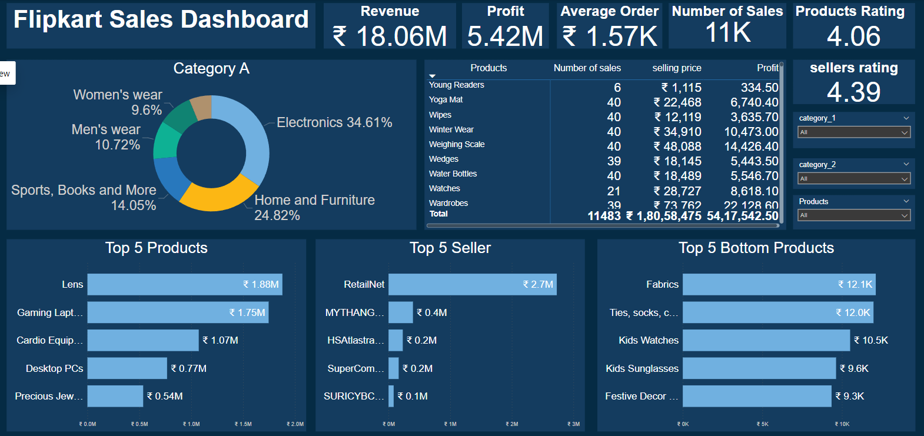The image size is (924, 436).
Task: Click the Fabrics bar in Bottom Products
Action: coord(778,284)
